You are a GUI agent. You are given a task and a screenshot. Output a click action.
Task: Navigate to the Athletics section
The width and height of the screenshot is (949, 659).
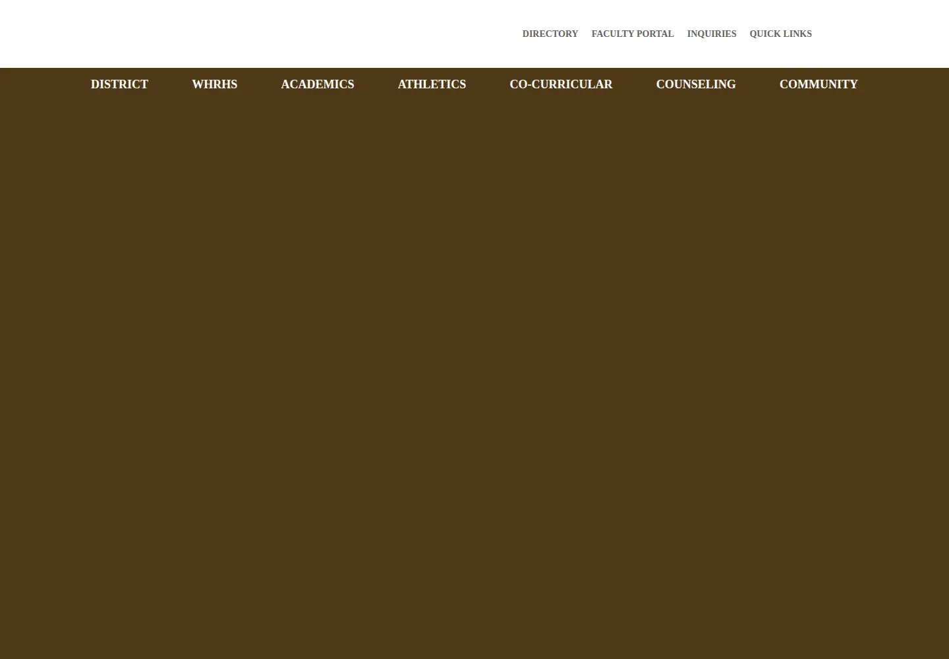(432, 84)
